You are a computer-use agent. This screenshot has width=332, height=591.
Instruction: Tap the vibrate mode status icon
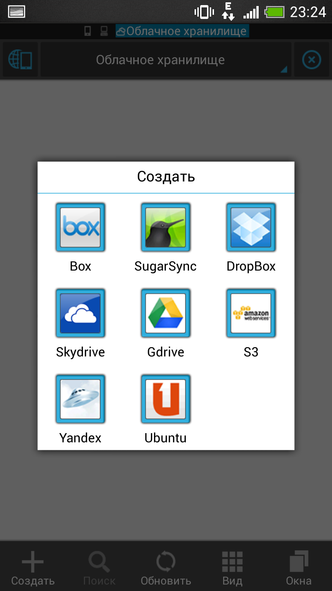click(x=204, y=12)
